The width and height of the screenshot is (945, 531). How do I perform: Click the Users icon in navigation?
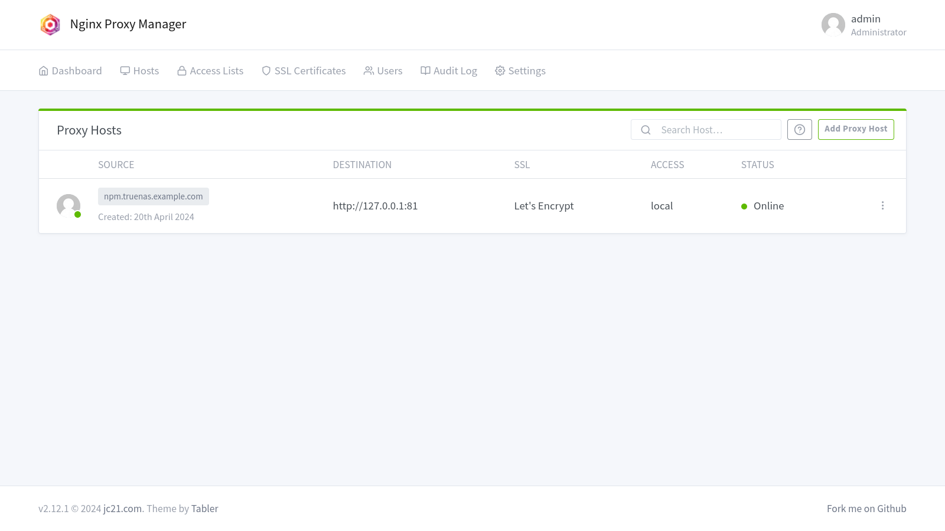(368, 70)
